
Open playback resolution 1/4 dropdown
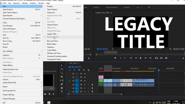tap(163, 49)
